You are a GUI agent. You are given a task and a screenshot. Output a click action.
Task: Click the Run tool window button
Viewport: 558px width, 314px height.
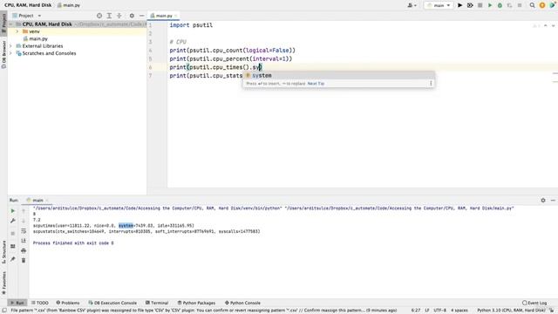(17, 303)
